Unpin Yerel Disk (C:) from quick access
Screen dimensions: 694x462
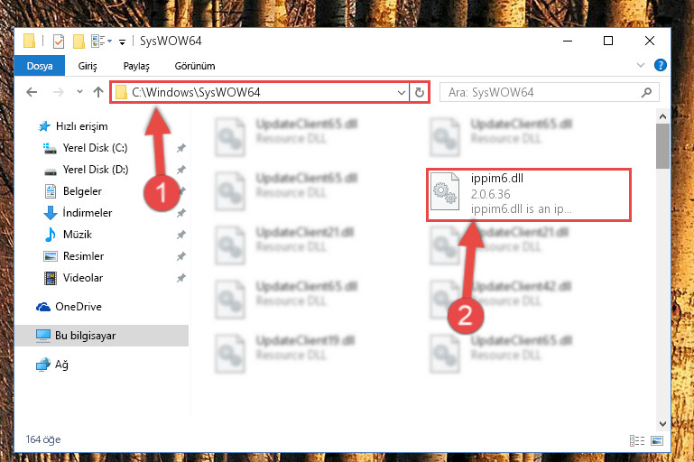point(181,148)
